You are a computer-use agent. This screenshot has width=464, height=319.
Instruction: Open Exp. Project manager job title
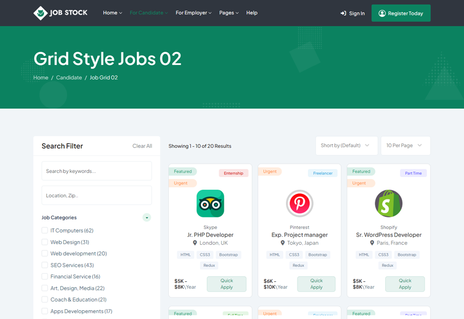[299, 235]
